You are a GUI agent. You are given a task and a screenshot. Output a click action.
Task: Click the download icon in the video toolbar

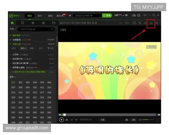151,23
